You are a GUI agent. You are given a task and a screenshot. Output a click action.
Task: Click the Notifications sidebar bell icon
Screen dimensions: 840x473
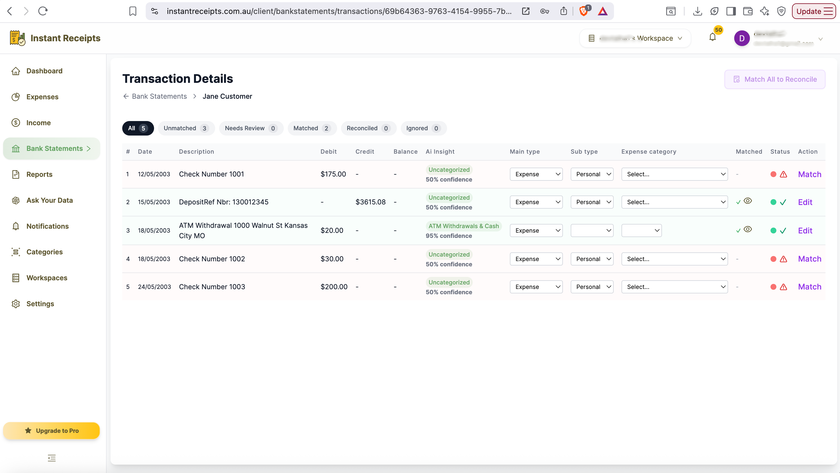click(16, 226)
